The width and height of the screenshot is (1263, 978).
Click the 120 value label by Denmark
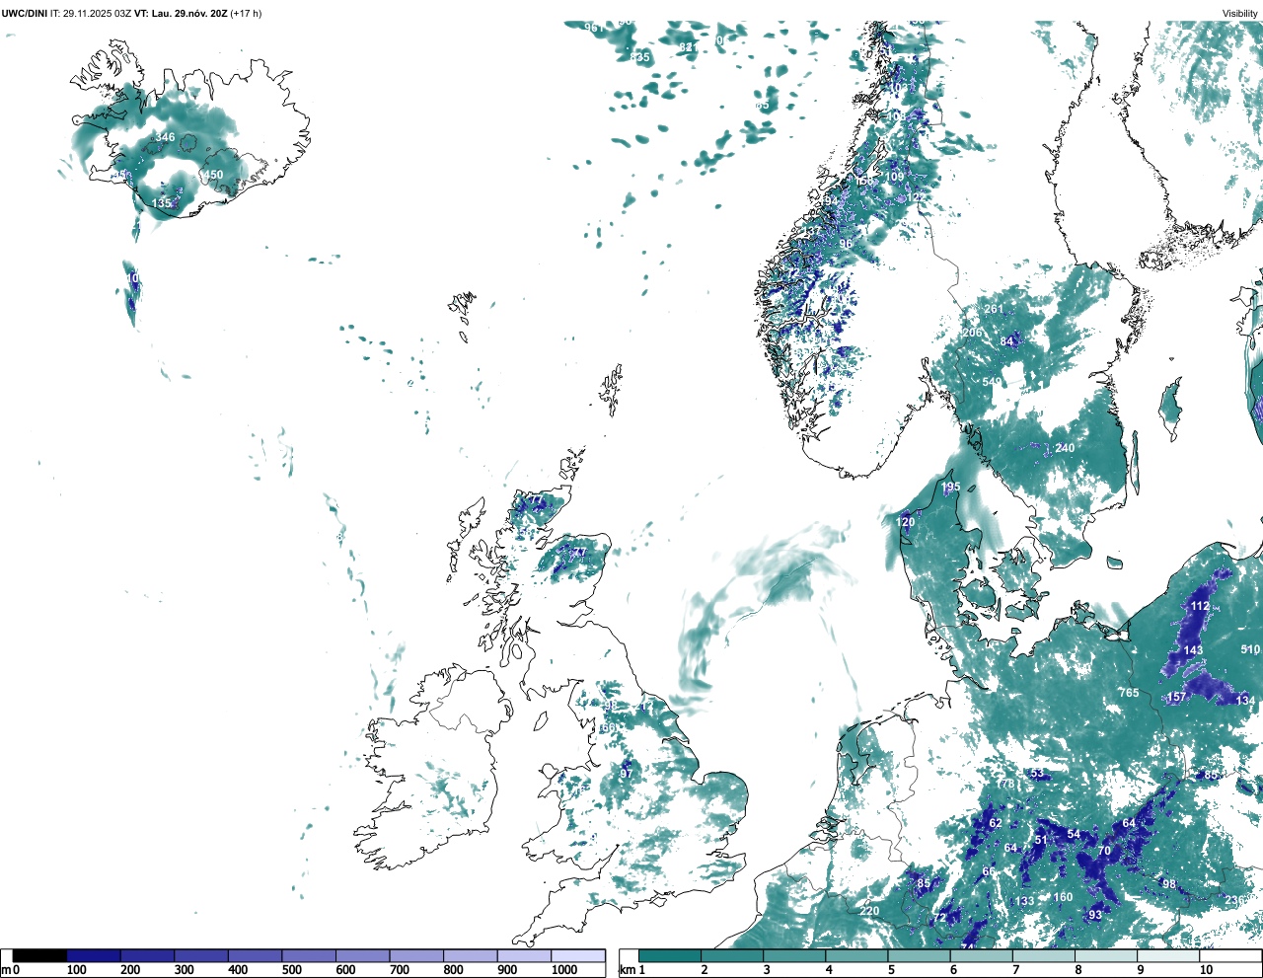[905, 522]
